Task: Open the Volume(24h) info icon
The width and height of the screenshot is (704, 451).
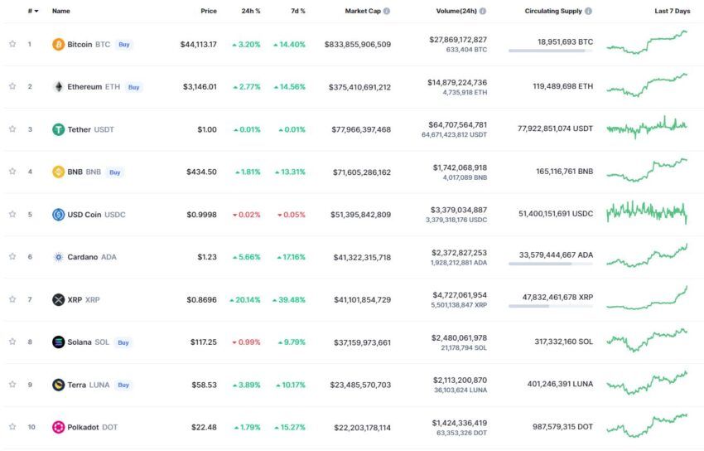Action: click(x=483, y=11)
